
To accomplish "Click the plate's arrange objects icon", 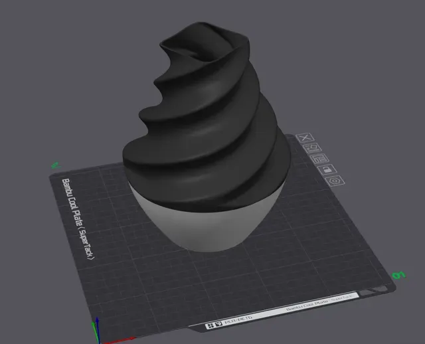I will click(x=319, y=159).
